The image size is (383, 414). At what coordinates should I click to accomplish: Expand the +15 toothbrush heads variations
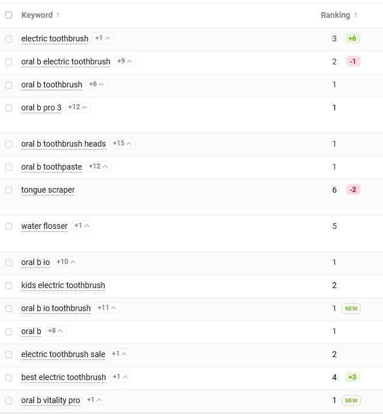tap(122, 143)
